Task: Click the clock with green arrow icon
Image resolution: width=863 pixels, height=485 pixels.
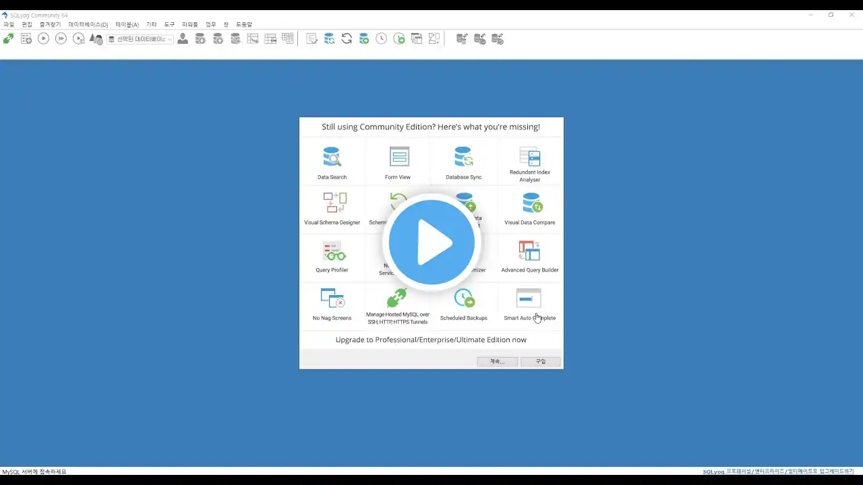Action: click(x=399, y=39)
